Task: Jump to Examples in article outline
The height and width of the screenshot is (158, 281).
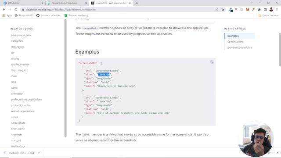Action: 233,36
